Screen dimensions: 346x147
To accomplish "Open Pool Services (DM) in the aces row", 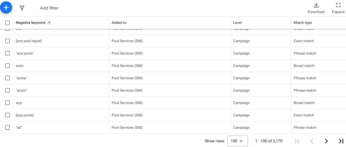I will 127,66.
